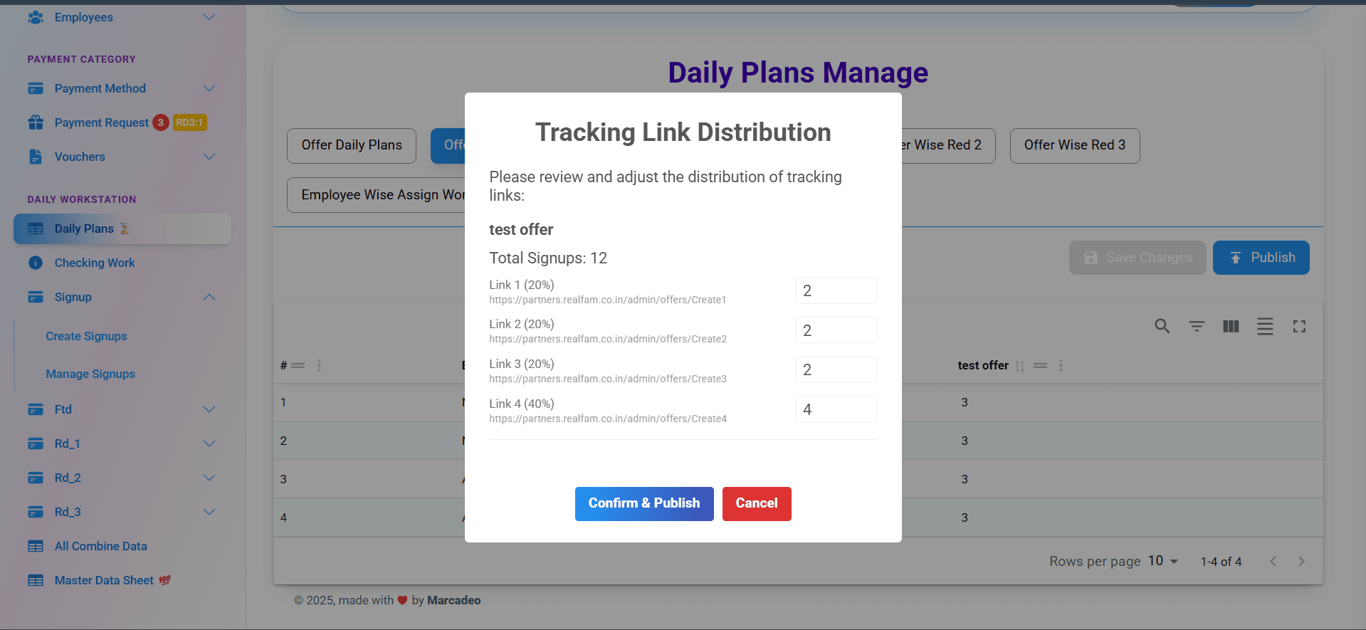Click the Employees group icon in sidebar
Screen dimensions: 1366x630
[x=36, y=17]
